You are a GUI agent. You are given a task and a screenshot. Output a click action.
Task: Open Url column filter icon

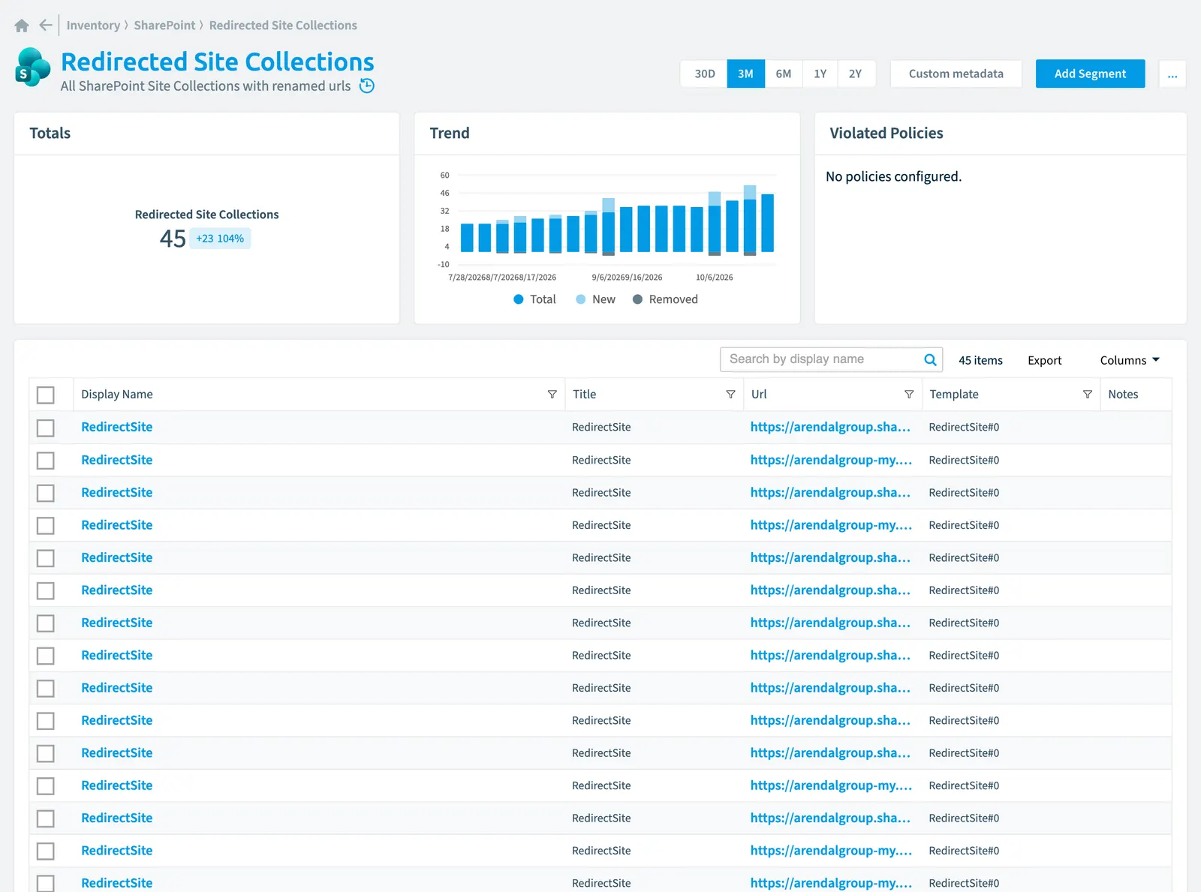[909, 395]
